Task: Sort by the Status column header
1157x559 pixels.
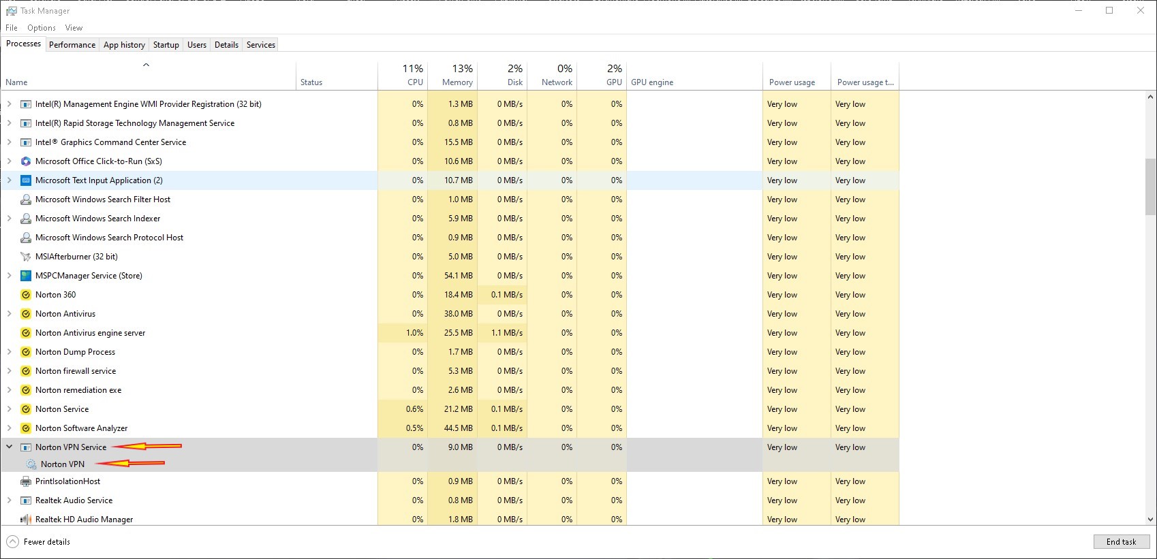Action: (337, 76)
